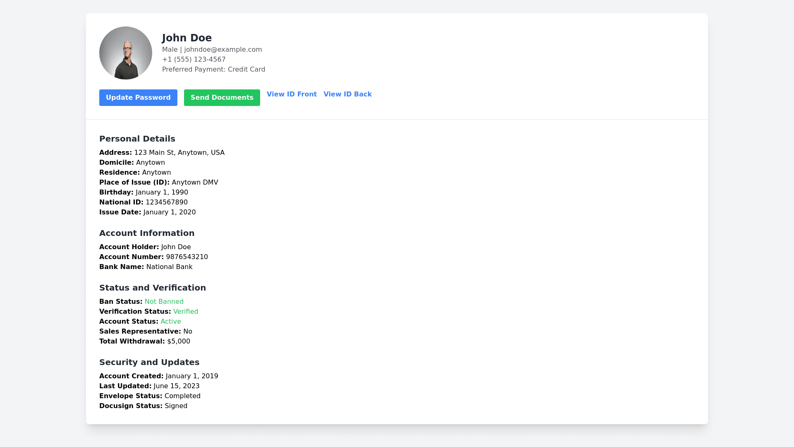This screenshot has width=794, height=447.
Task: Open the View ID Back link
Action: (347, 94)
